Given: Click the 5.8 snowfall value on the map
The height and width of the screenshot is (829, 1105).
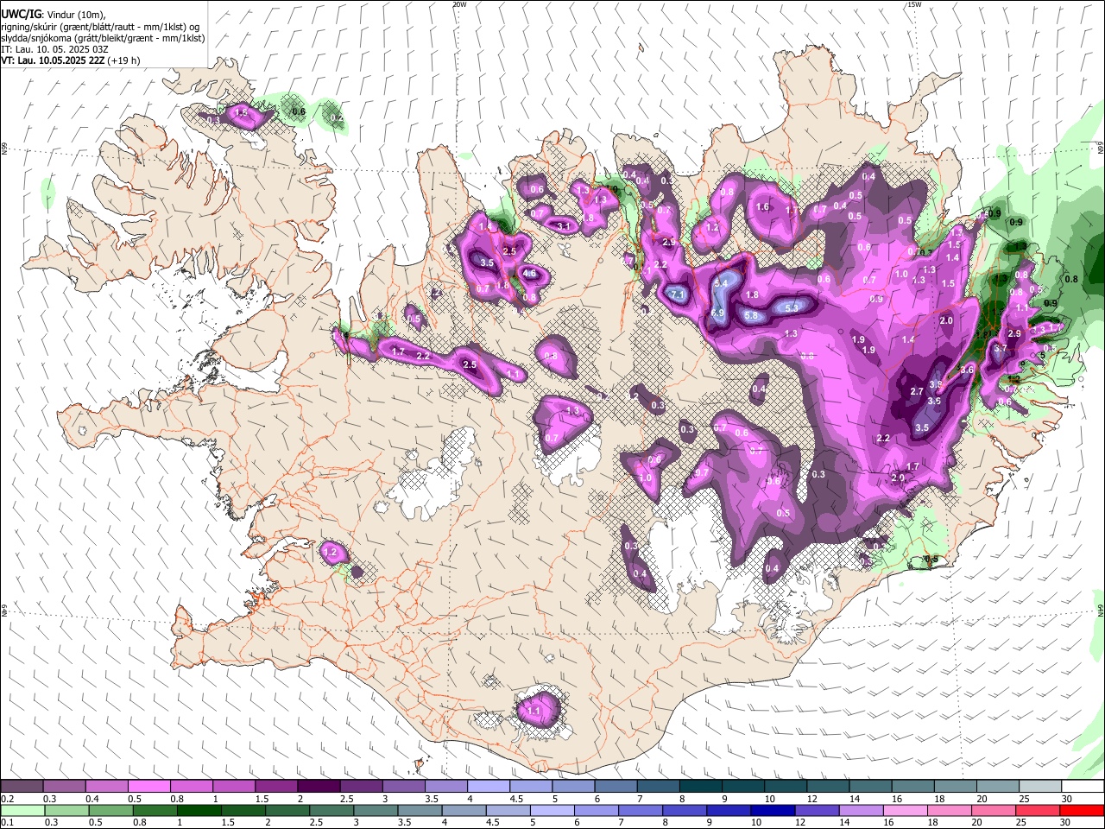Looking at the screenshot, I should pos(751,316).
